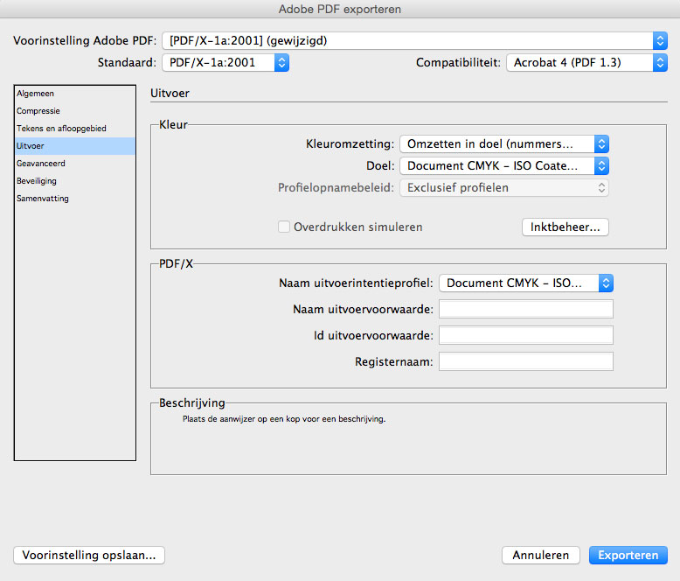Viewport: 680px width, 581px height.
Task: Open the Standaard PDF/X-1a:2001 dropdown
Action: [x=226, y=62]
